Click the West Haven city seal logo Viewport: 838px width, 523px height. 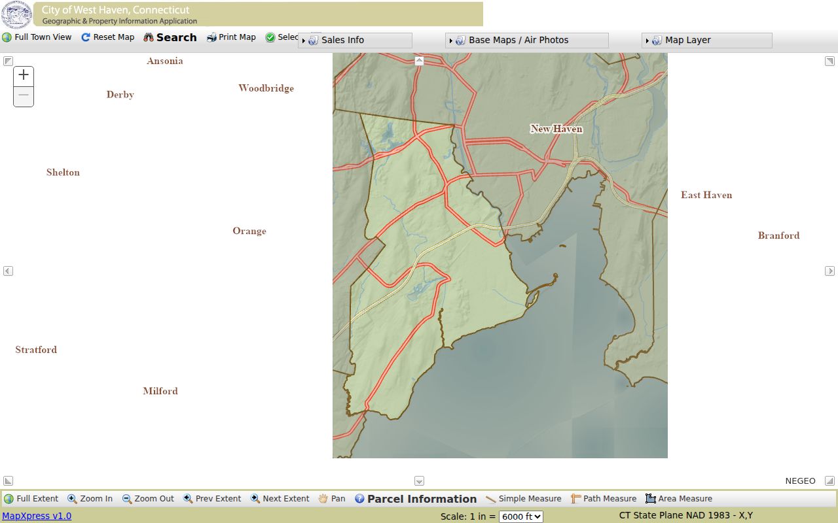[x=16, y=14]
